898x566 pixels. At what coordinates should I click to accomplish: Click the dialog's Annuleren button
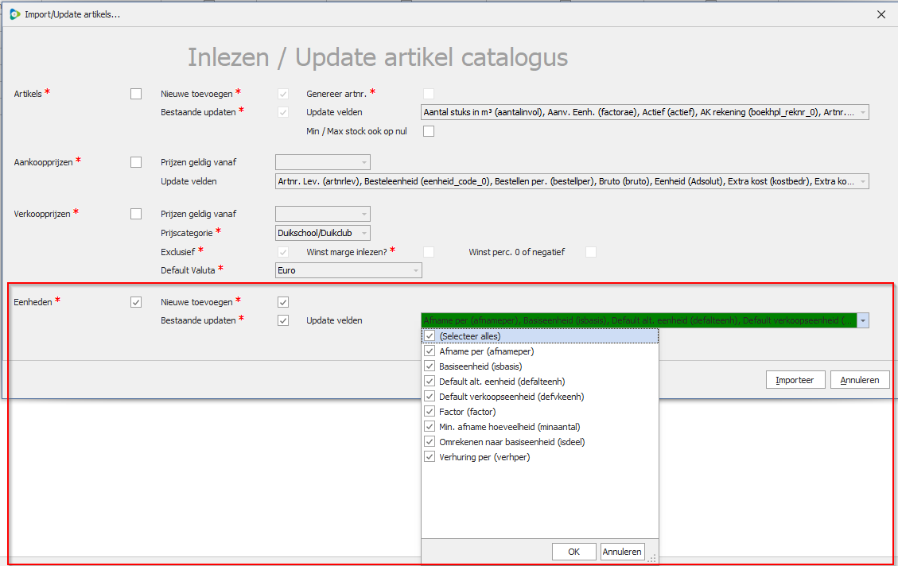coord(860,380)
